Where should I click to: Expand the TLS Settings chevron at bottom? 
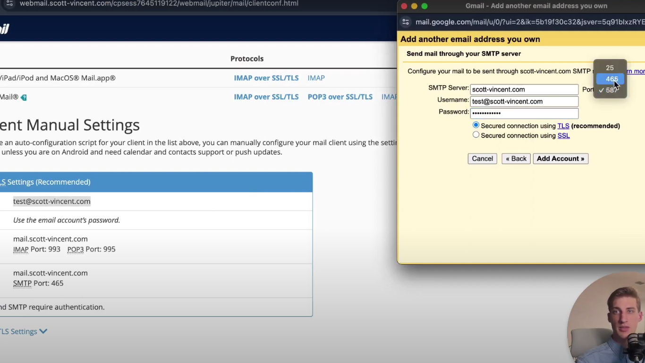[43, 331]
